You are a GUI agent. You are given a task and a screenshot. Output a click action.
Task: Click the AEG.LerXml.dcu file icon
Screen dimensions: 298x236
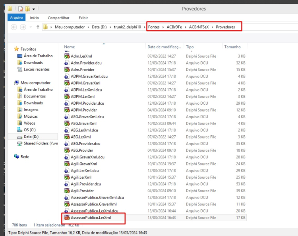tap(67, 131)
